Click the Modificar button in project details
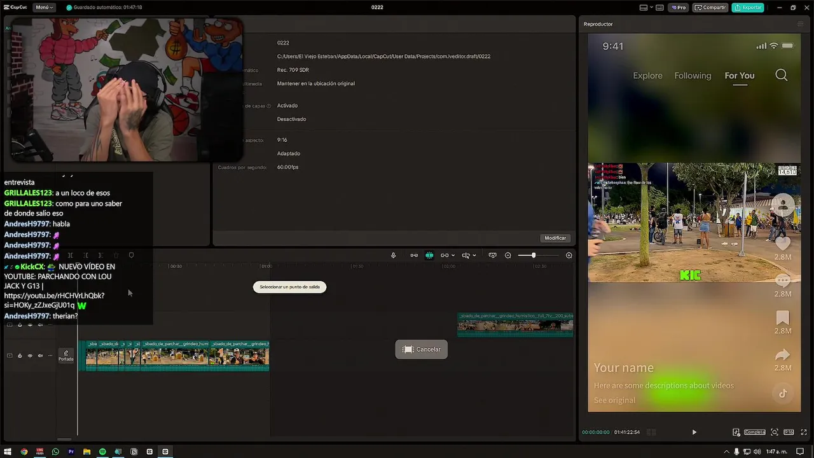 [x=555, y=238]
